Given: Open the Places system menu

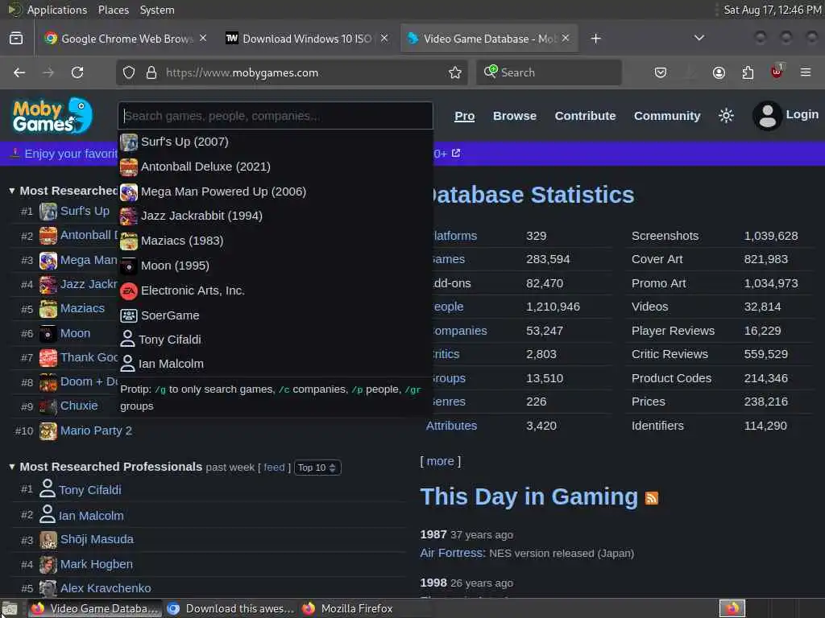Looking at the screenshot, I should coord(113,10).
